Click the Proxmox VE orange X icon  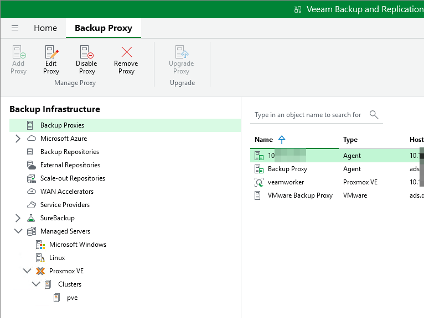(x=40, y=271)
